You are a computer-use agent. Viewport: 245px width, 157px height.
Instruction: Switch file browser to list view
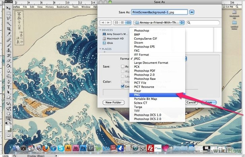pyautogui.click(x=123, y=23)
